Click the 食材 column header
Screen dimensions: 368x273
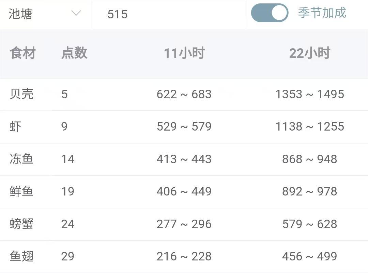[22, 53]
